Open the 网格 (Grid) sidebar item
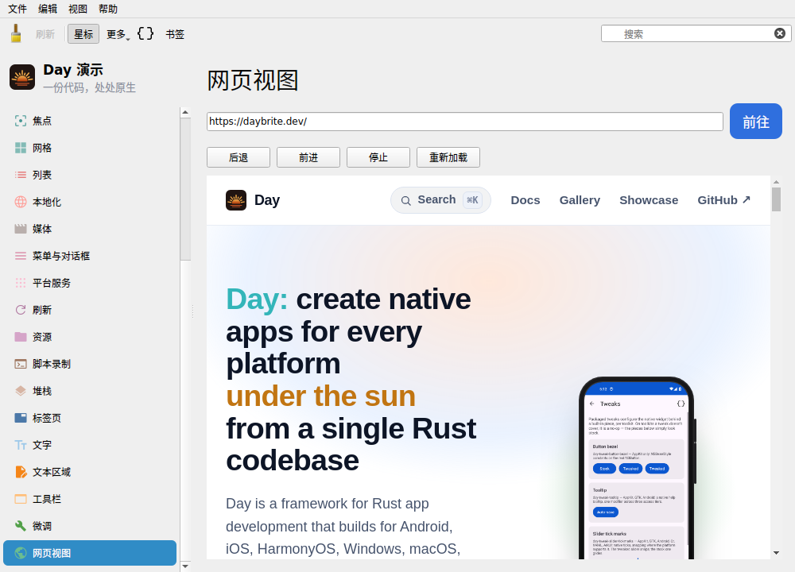 tap(90, 148)
